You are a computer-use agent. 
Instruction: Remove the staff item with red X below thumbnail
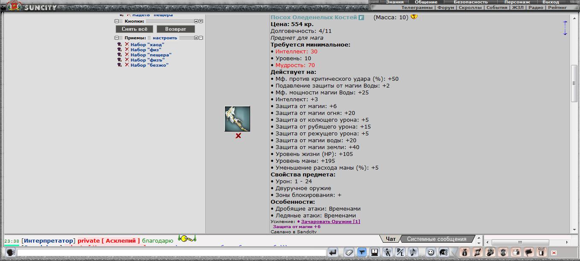[238, 136]
